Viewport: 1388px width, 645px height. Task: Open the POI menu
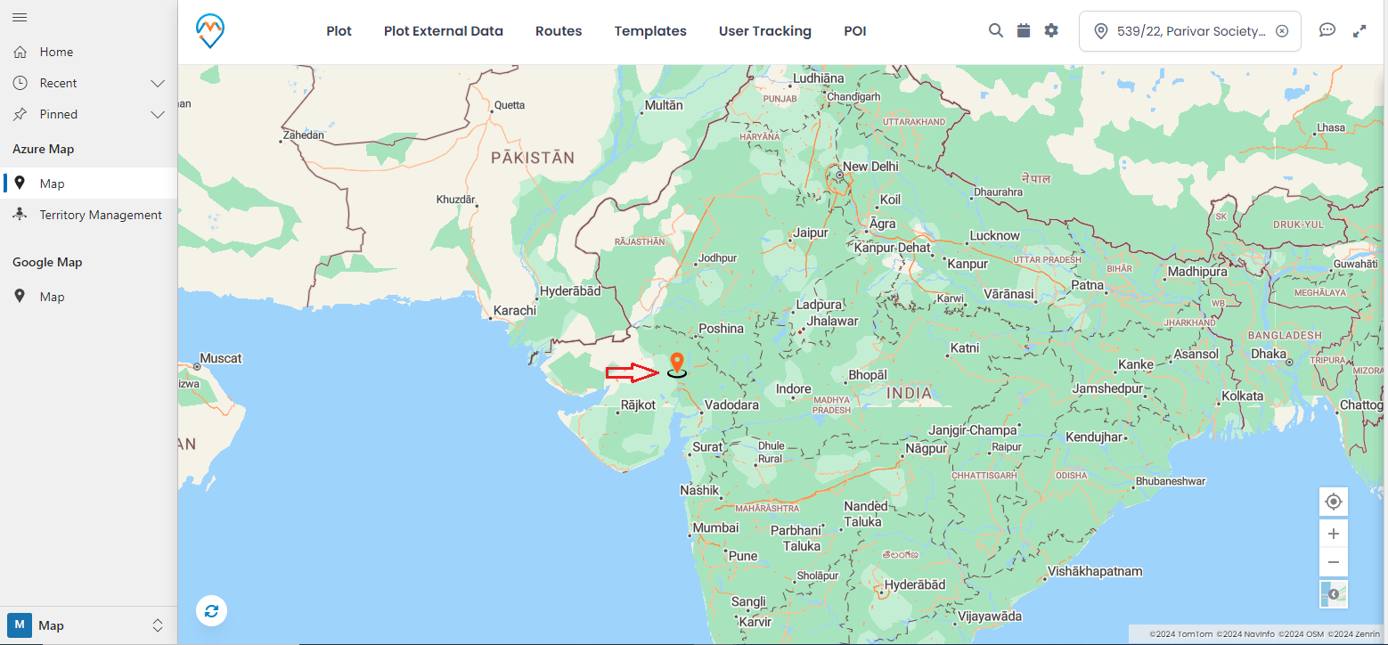855,31
